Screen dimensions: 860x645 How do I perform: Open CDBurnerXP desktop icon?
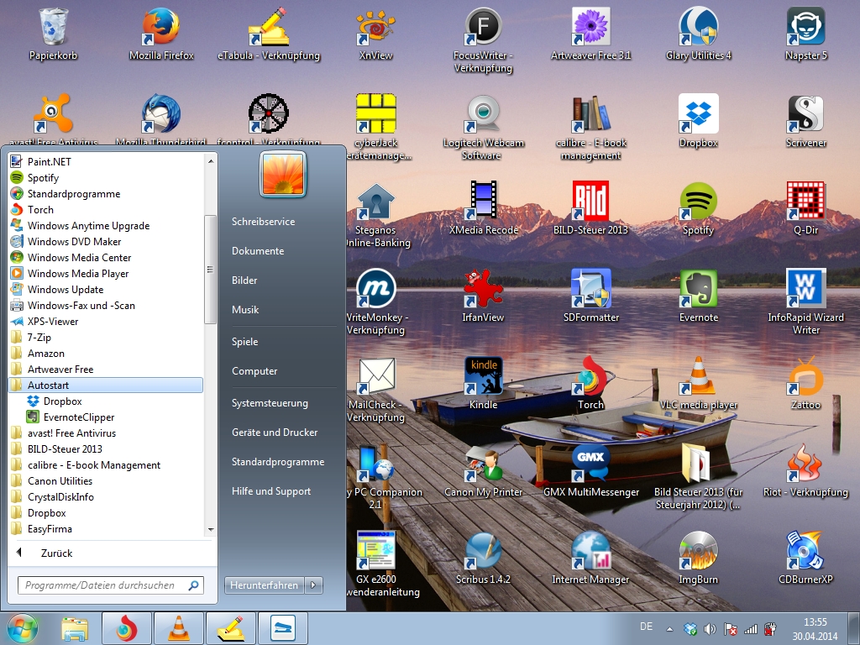pos(805,558)
